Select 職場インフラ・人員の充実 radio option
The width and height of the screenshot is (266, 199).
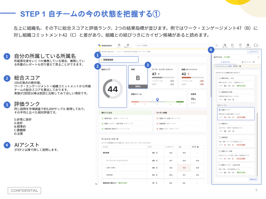pos(219,165)
